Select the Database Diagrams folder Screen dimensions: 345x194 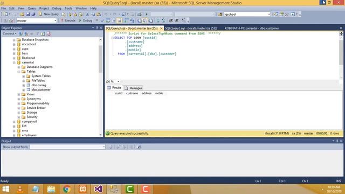[x=39, y=67]
